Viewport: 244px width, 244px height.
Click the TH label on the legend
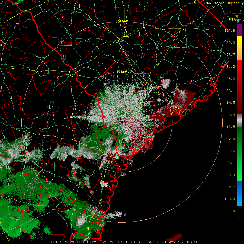coord(233,211)
